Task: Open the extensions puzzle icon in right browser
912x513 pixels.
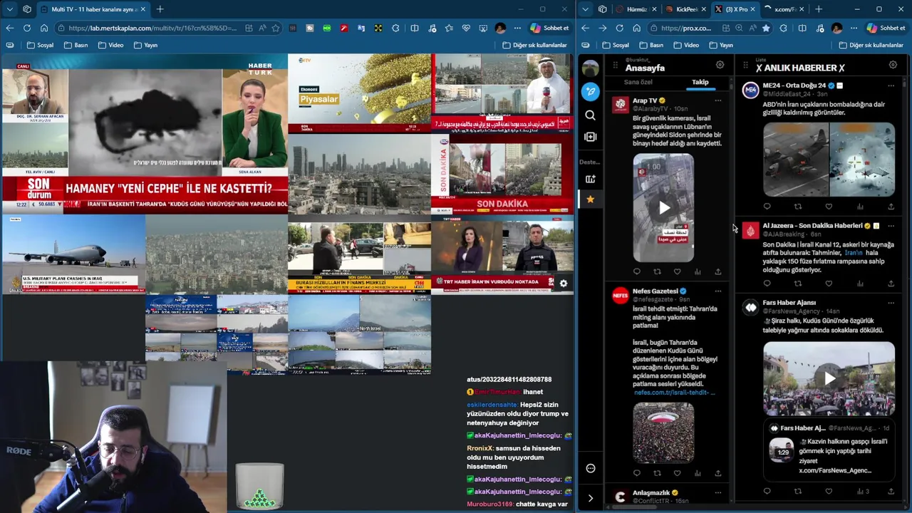Action: tap(784, 28)
